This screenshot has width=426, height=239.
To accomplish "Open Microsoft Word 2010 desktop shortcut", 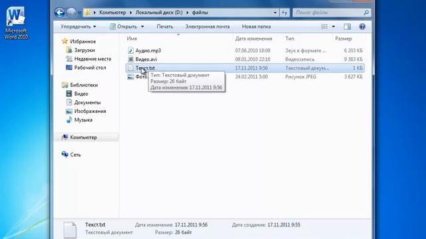I will pos(16,23).
